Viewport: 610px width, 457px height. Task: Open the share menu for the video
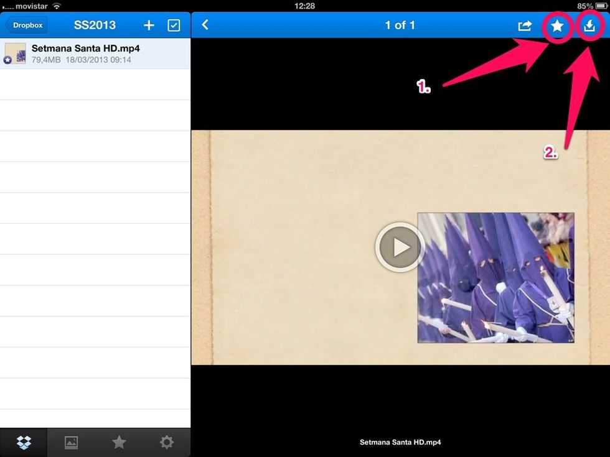[525, 25]
